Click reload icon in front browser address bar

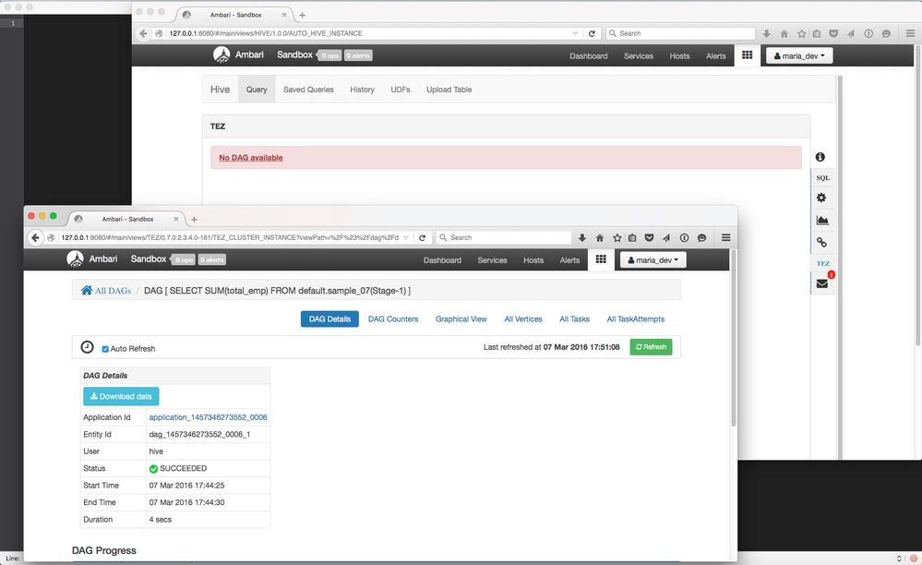[x=422, y=237]
